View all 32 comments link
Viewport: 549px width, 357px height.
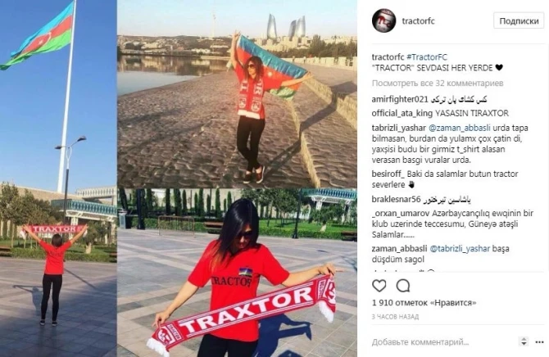(438, 84)
